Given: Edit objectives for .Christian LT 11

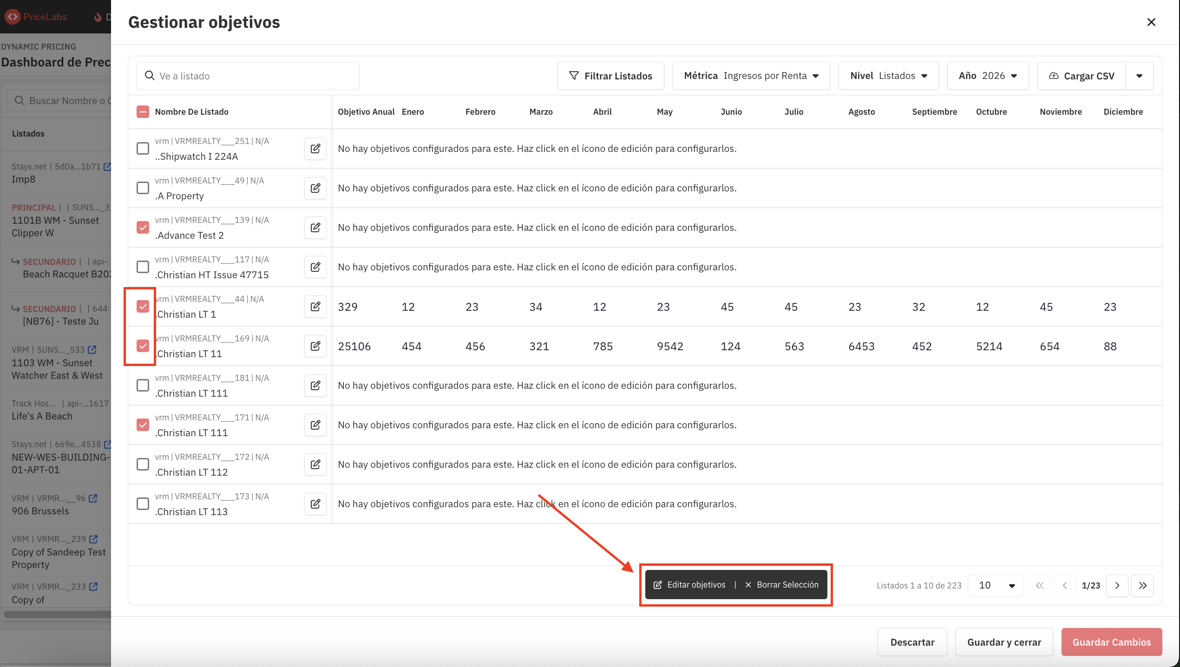Looking at the screenshot, I should pos(315,346).
